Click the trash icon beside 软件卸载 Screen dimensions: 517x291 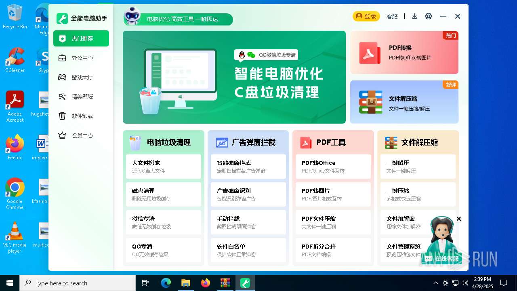coord(62,116)
